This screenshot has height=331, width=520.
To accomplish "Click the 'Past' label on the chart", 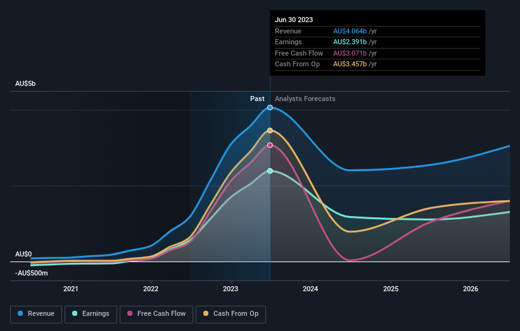I will pyautogui.click(x=257, y=99).
